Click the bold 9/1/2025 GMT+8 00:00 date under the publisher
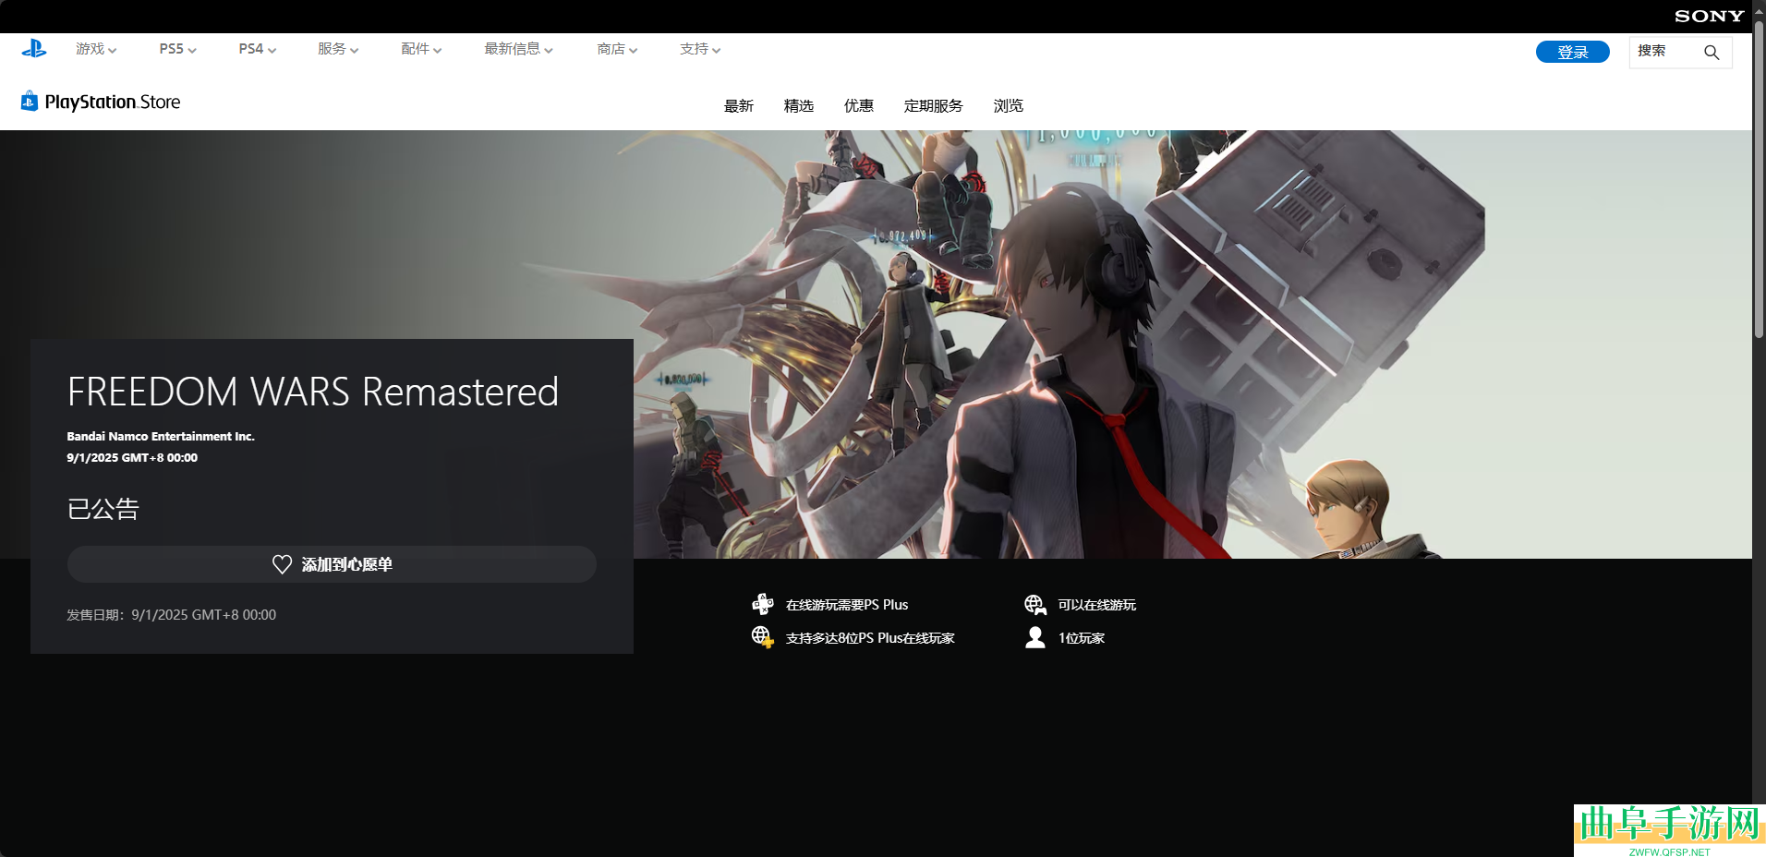1766x857 pixels. 132,457
